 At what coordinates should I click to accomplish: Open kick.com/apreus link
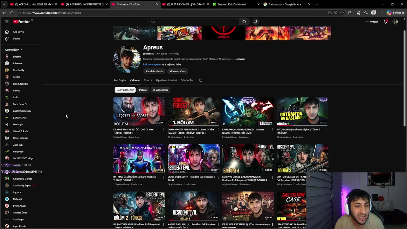tap(152, 65)
